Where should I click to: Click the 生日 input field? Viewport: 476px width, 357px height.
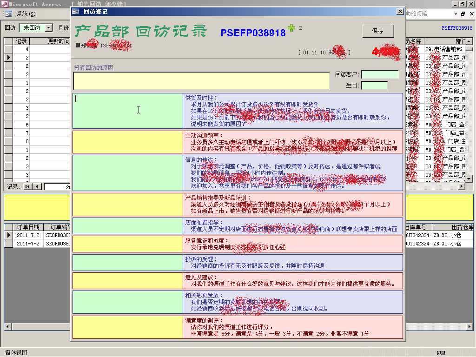(x=374, y=86)
